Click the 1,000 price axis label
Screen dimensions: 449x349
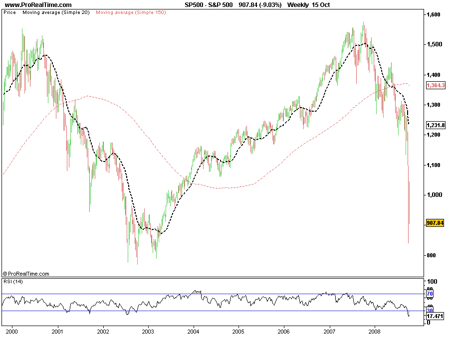pyautogui.click(x=434, y=195)
